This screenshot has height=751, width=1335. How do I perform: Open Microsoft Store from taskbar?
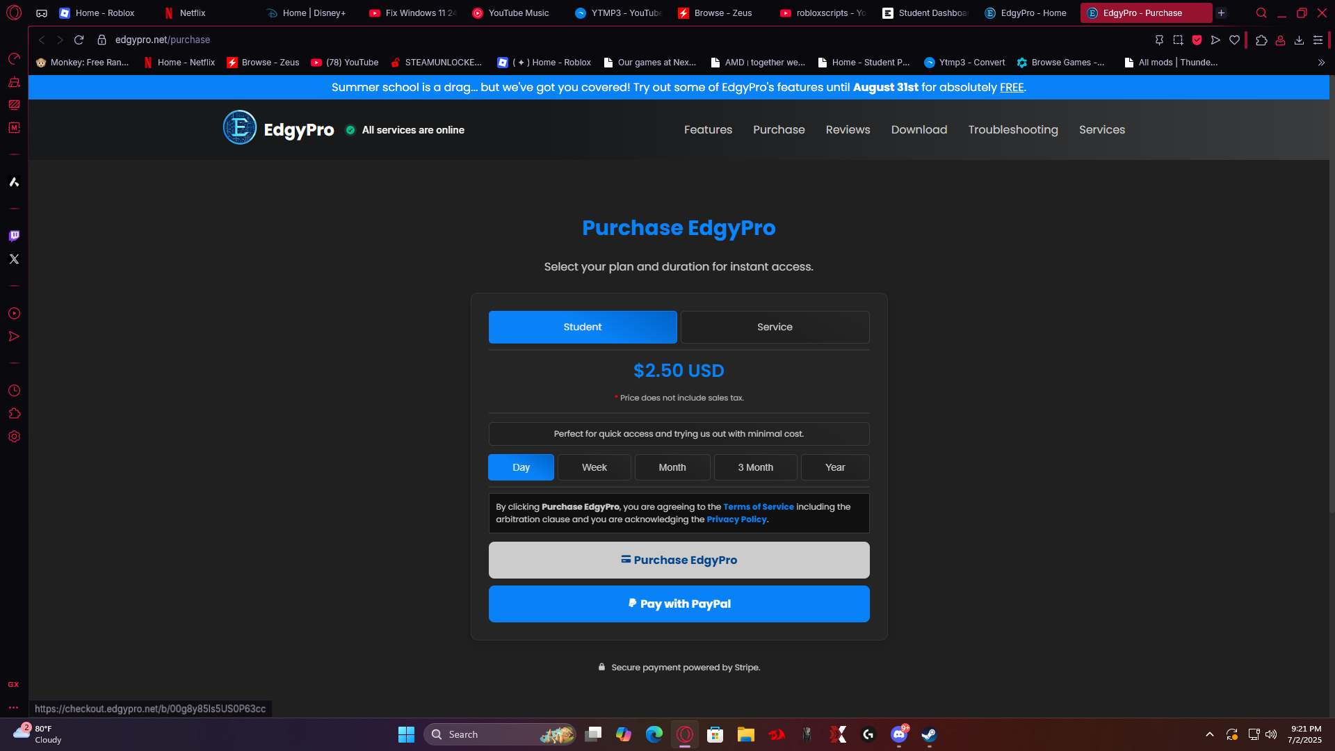pos(715,734)
